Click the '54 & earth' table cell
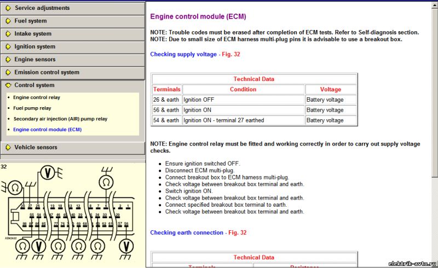This screenshot has width=438, height=268. coord(166,120)
